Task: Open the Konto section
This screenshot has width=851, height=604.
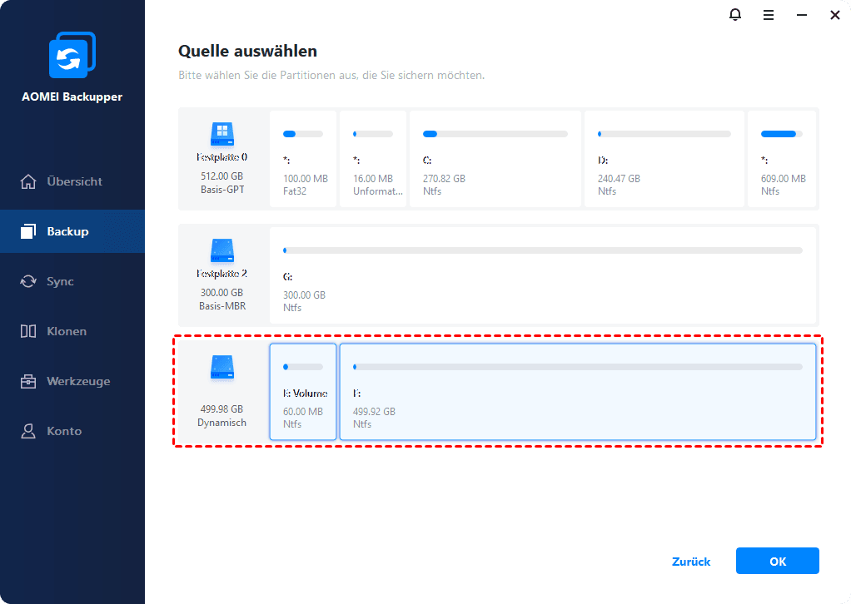Action: 72,431
